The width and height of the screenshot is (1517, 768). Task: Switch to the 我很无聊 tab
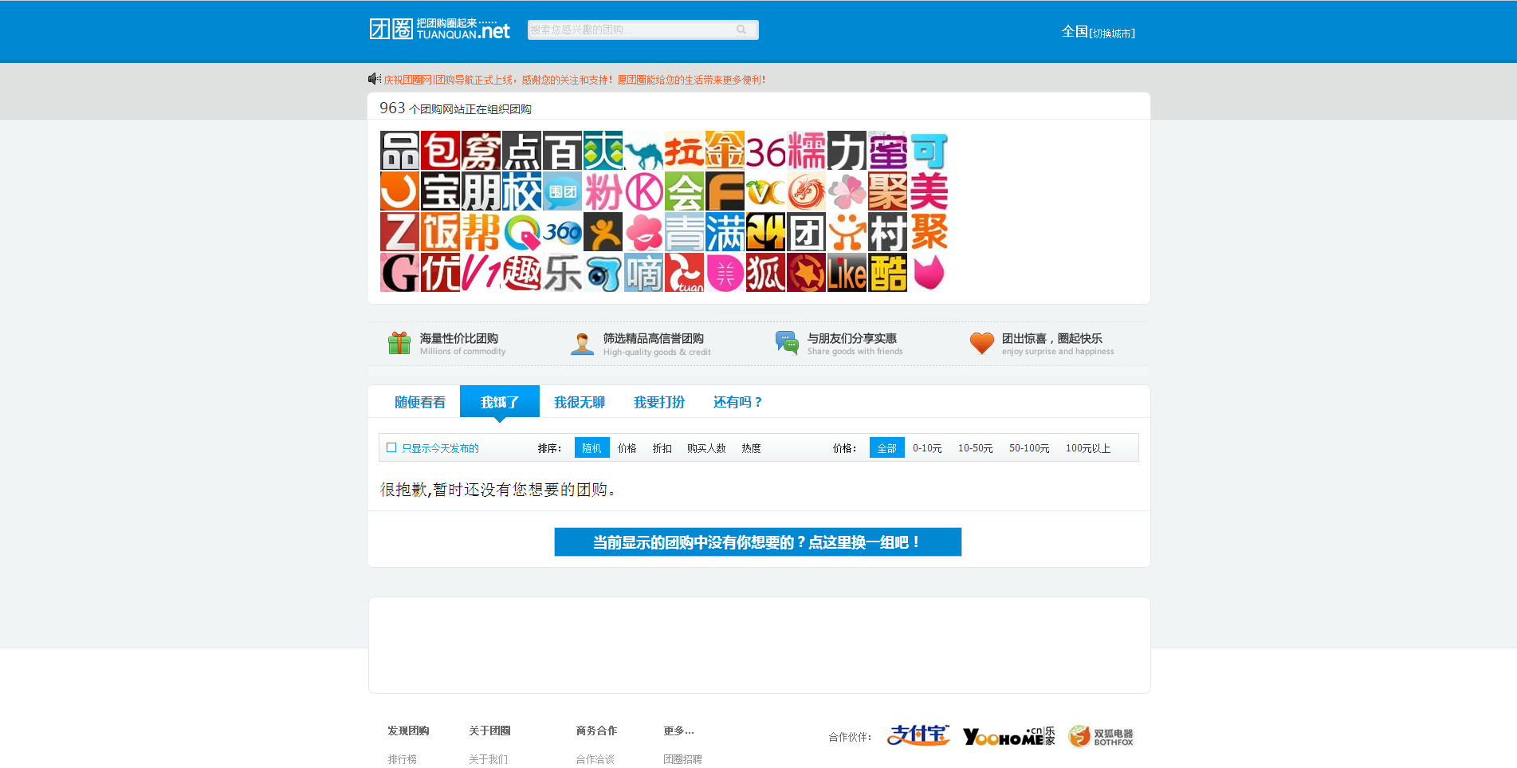[x=580, y=402]
